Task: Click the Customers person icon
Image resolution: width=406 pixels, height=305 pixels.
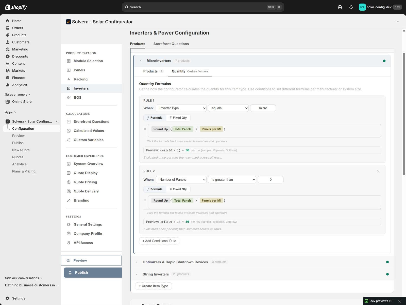Action: pos(8,42)
